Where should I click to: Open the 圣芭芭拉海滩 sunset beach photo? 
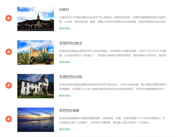36,120
